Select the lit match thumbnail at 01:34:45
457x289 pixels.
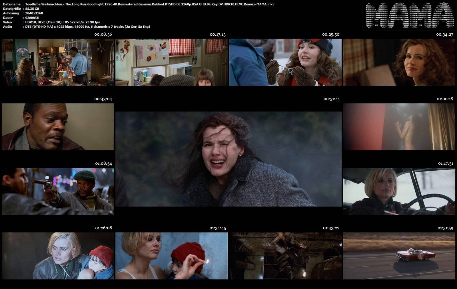tap(172, 256)
